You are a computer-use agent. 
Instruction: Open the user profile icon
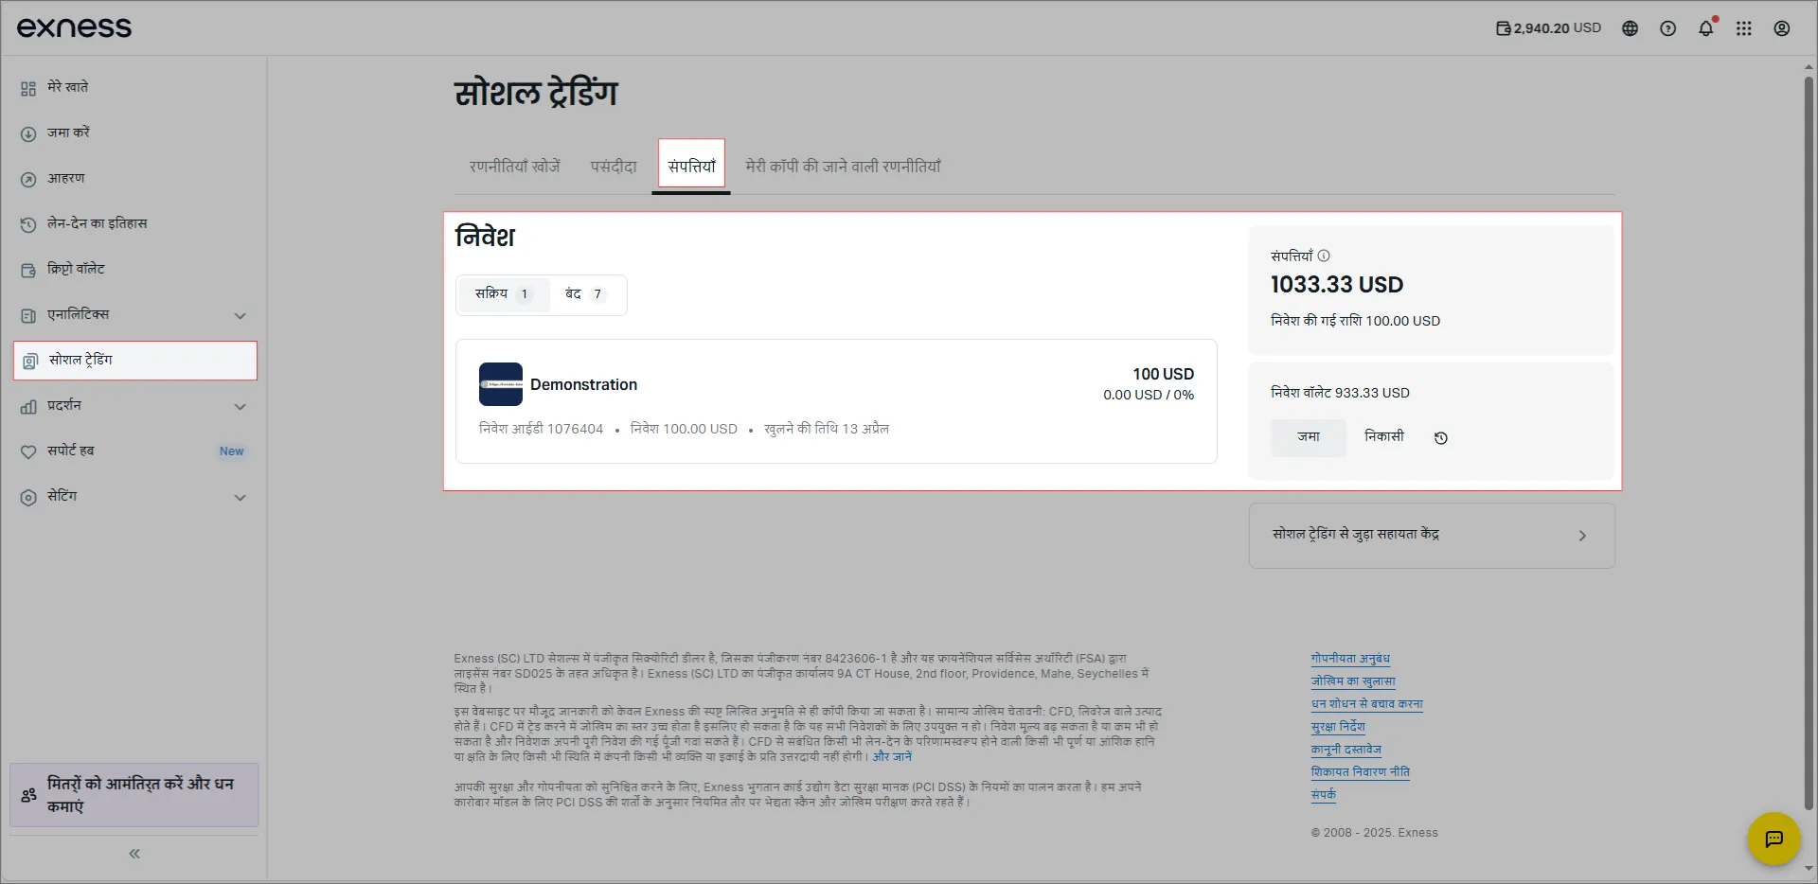[1781, 28]
